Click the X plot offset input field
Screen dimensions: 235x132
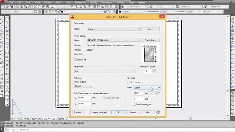[x=85, y=98]
